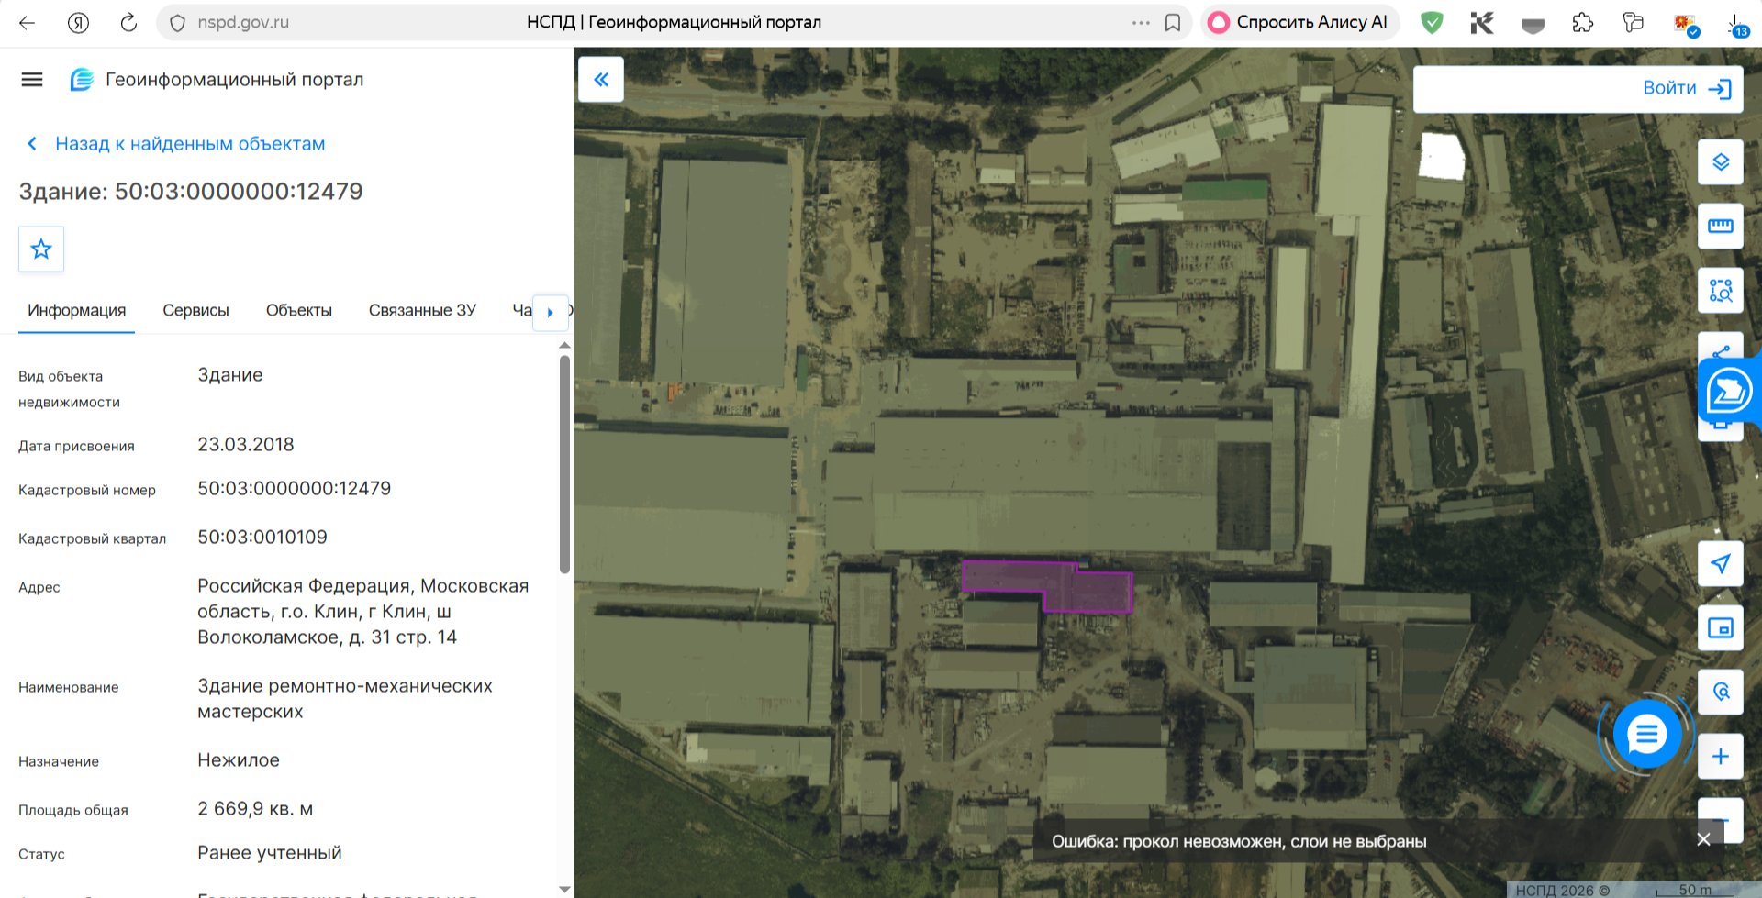Viewport: 1762px width, 898px height.
Task: Switch to the Информация tab
Action: (x=77, y=310)
